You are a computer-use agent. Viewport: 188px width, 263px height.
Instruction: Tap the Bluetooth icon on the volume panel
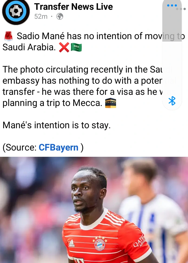pyautogui.click(x=172, y=101)
